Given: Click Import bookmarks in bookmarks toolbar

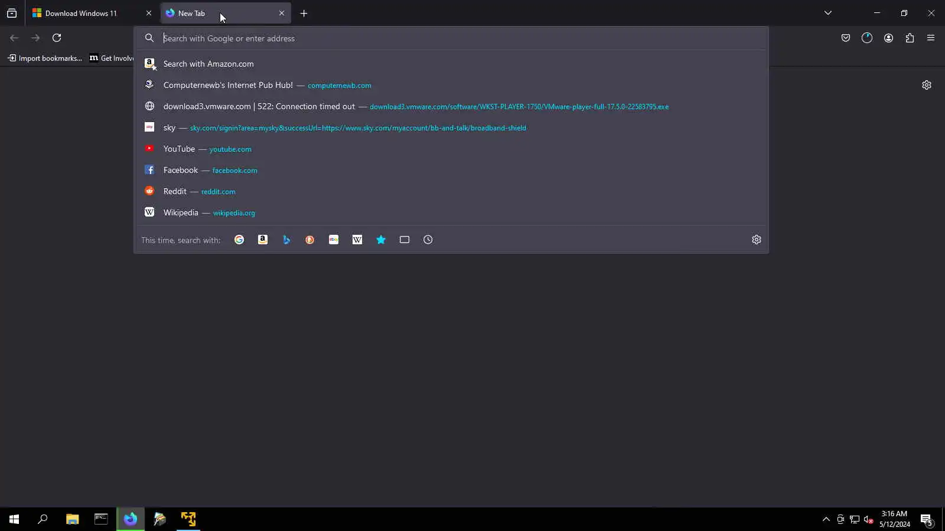Looking at the screenshot, I should pyautogui.click(x=45, y=58).
